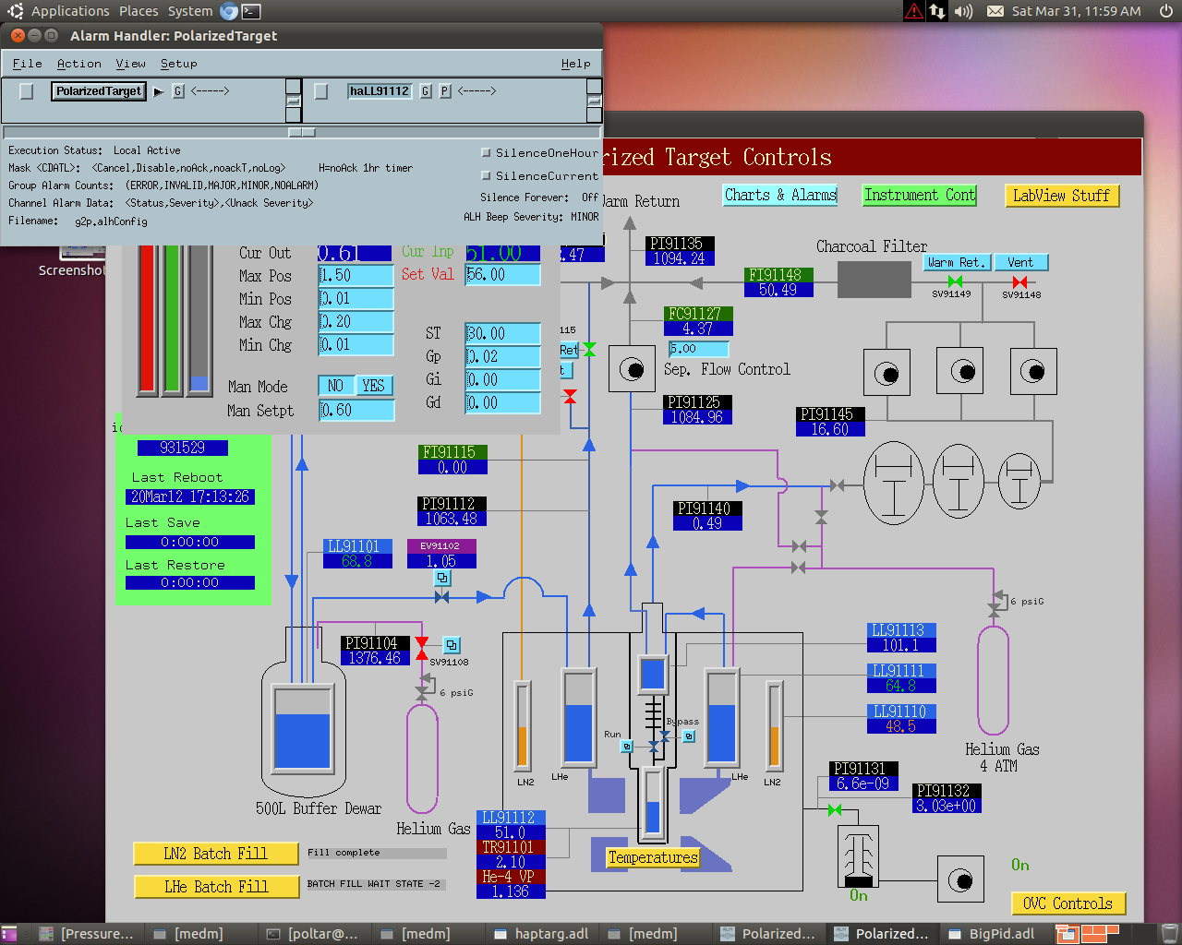This screenshot has height=945, width=1182.
Task: Click the green vertical bar indicator
Action: tap(172, 318)
